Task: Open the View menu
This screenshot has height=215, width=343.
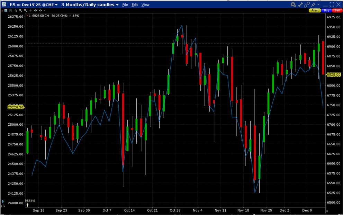Action: (145, 5)
